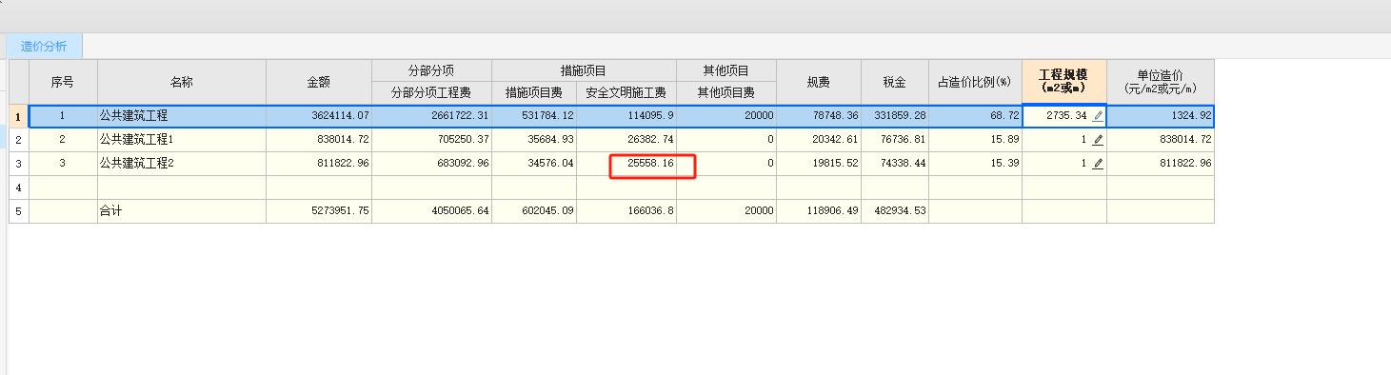Click the 名称 column header

click(x=182, y=82)
